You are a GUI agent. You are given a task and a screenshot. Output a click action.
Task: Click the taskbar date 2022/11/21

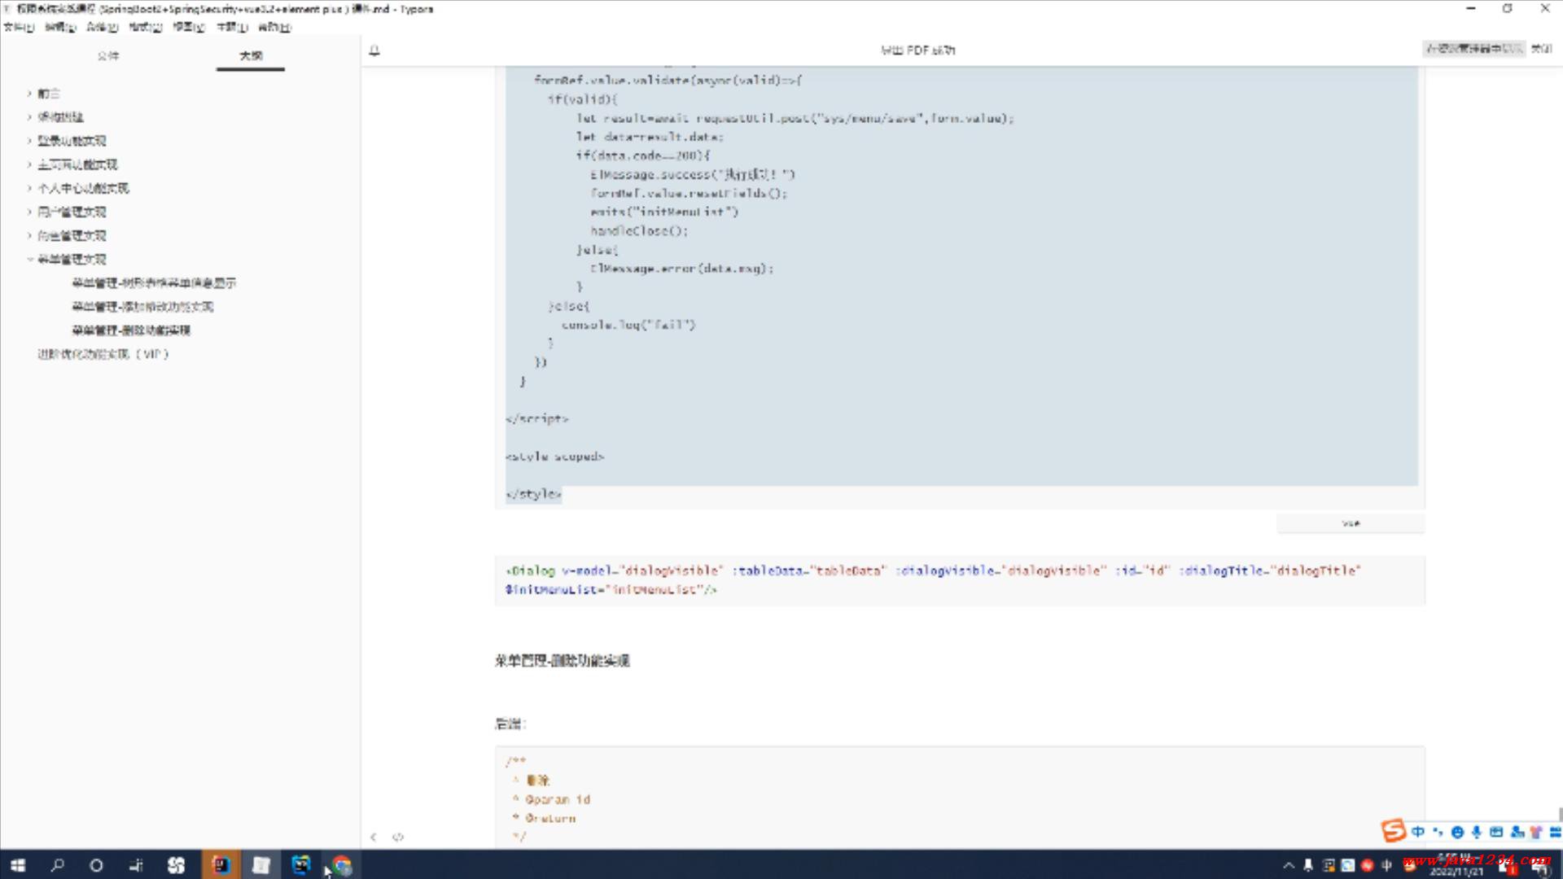click(x=1456, y=871)
